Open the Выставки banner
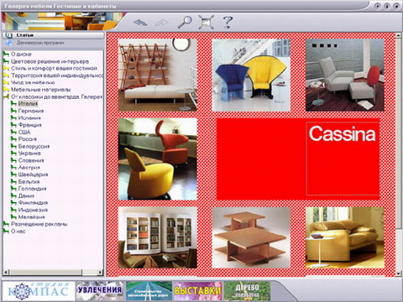The height and width of the screenshot is (302, 403). (x=198, y=291)
